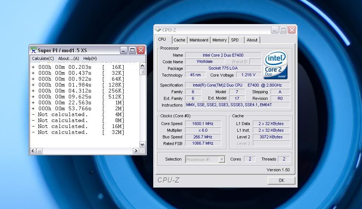Click the 16K result row '00.203s'
Image resolution: width=362 pixels, height=209 pixels.
click(x=78, y=67)
